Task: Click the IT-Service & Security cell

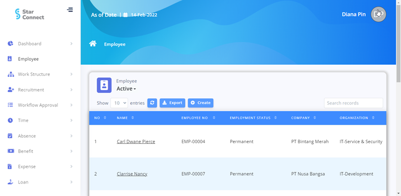Action: [x=361, y=142]
